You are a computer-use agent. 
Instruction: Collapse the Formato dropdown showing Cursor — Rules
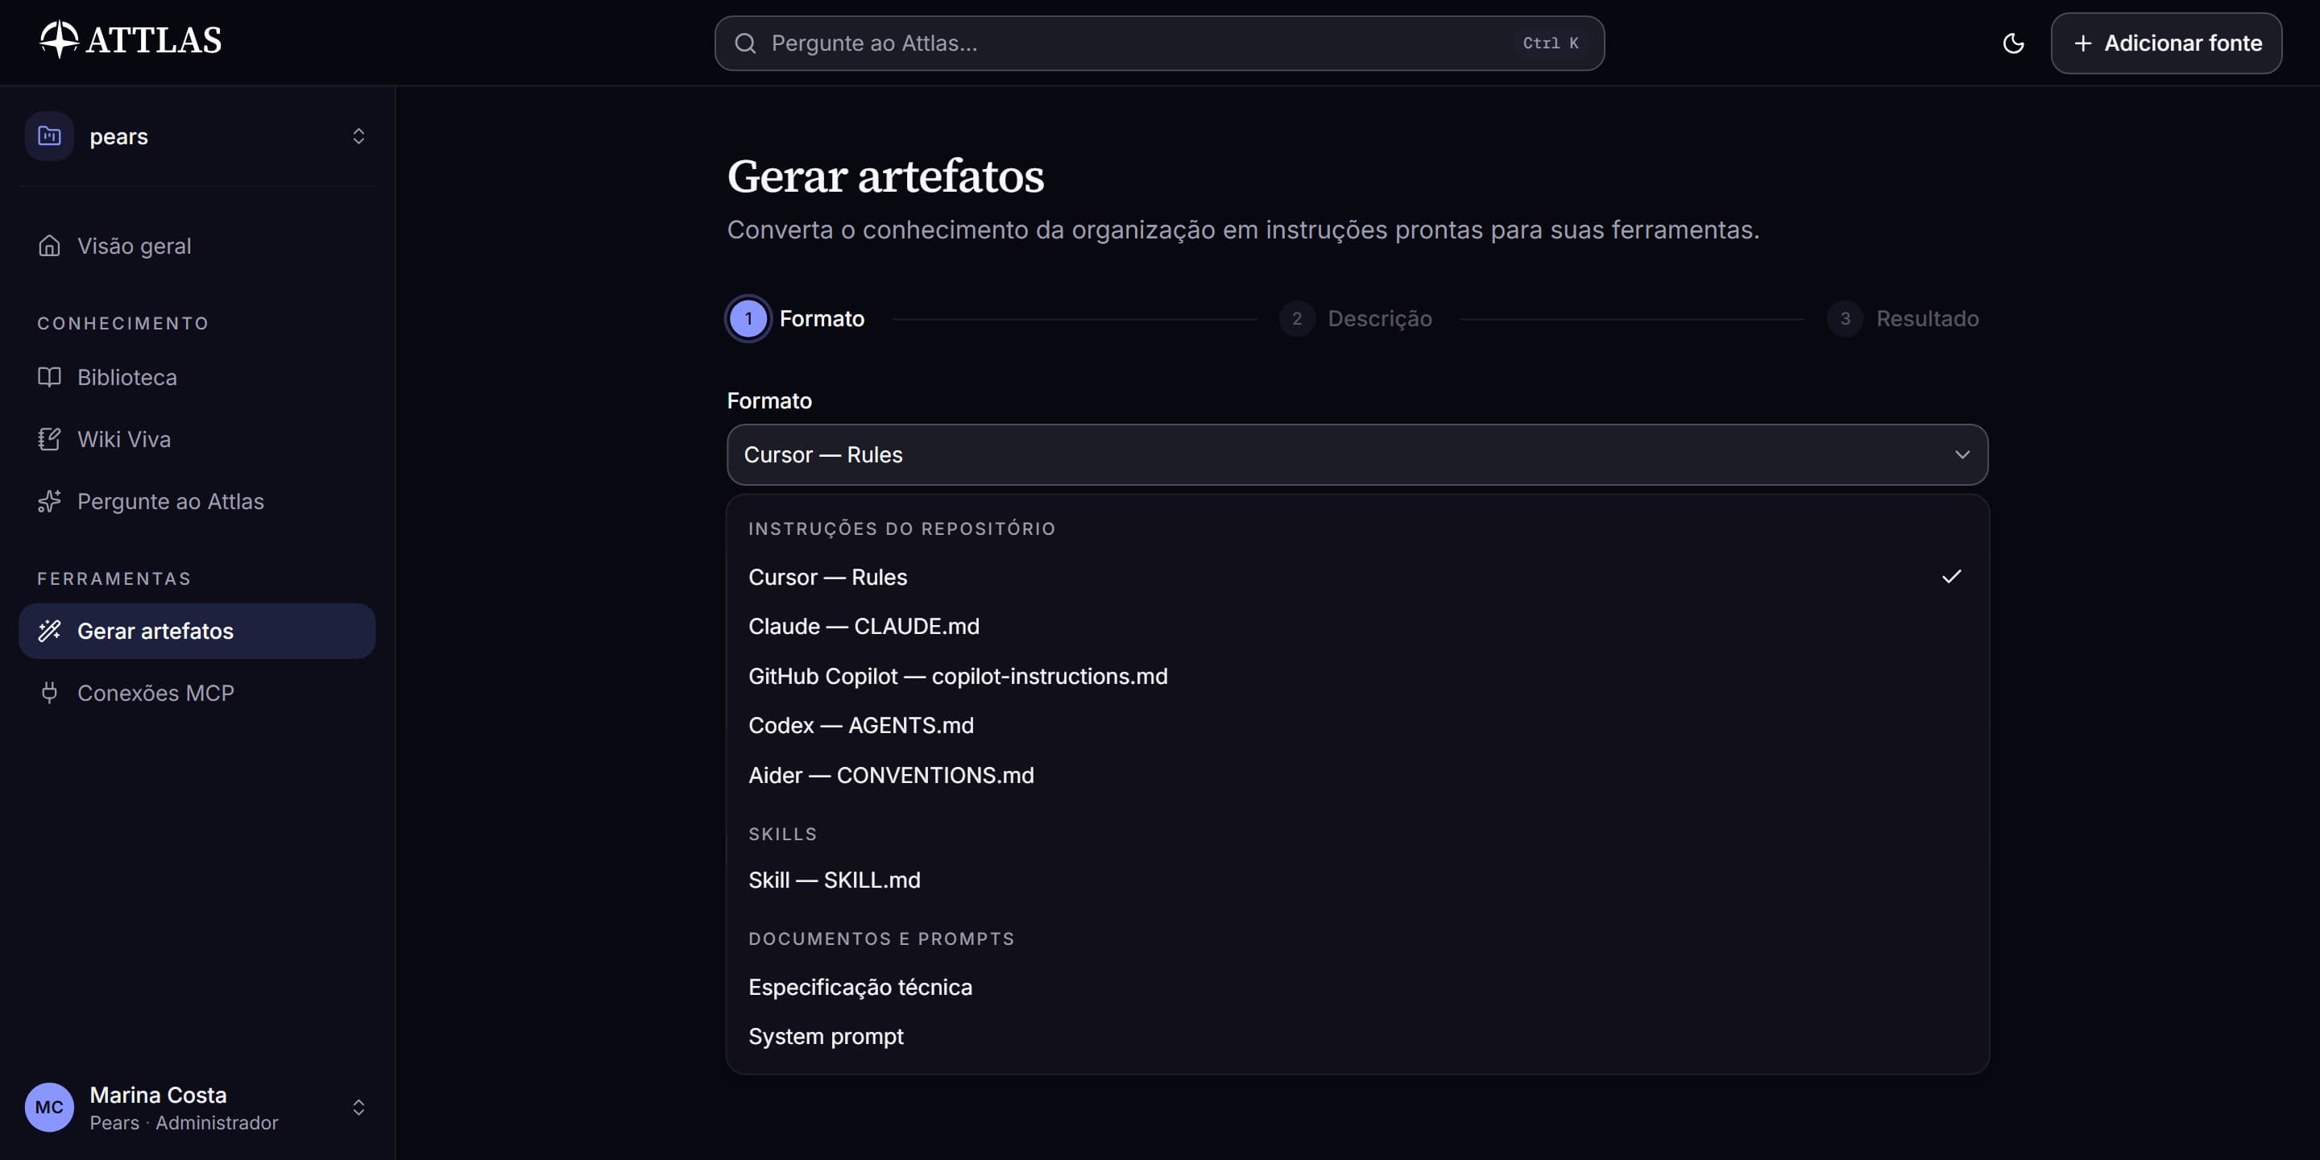(x=1357, y=455)
